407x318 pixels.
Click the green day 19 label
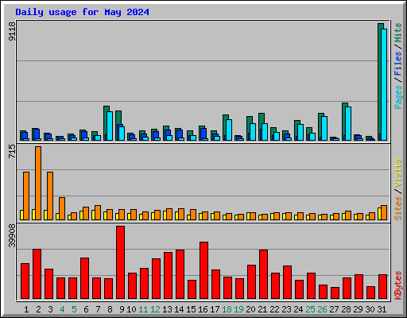click(238, 309)
